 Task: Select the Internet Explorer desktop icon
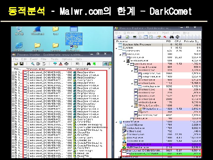19,47
